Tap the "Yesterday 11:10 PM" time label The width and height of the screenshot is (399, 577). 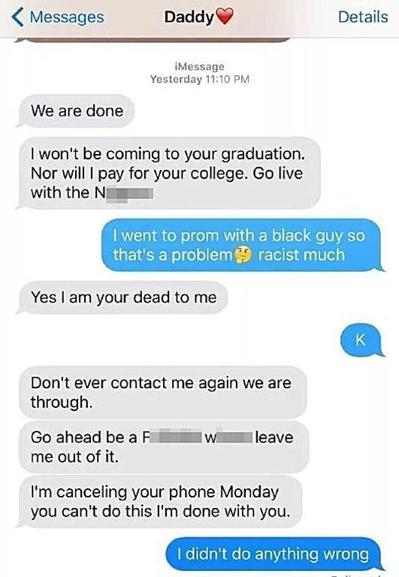(x=200, y=79)
